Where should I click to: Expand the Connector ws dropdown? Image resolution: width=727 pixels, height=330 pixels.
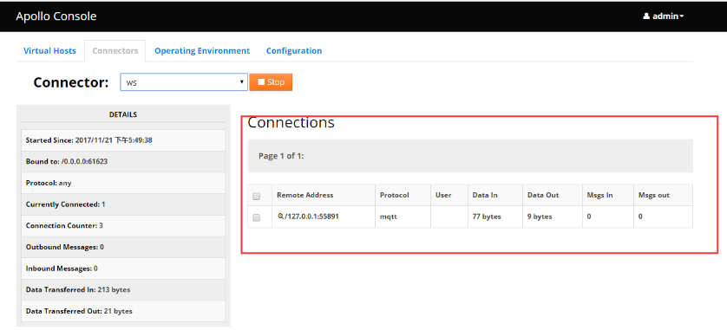pos(184,82)
